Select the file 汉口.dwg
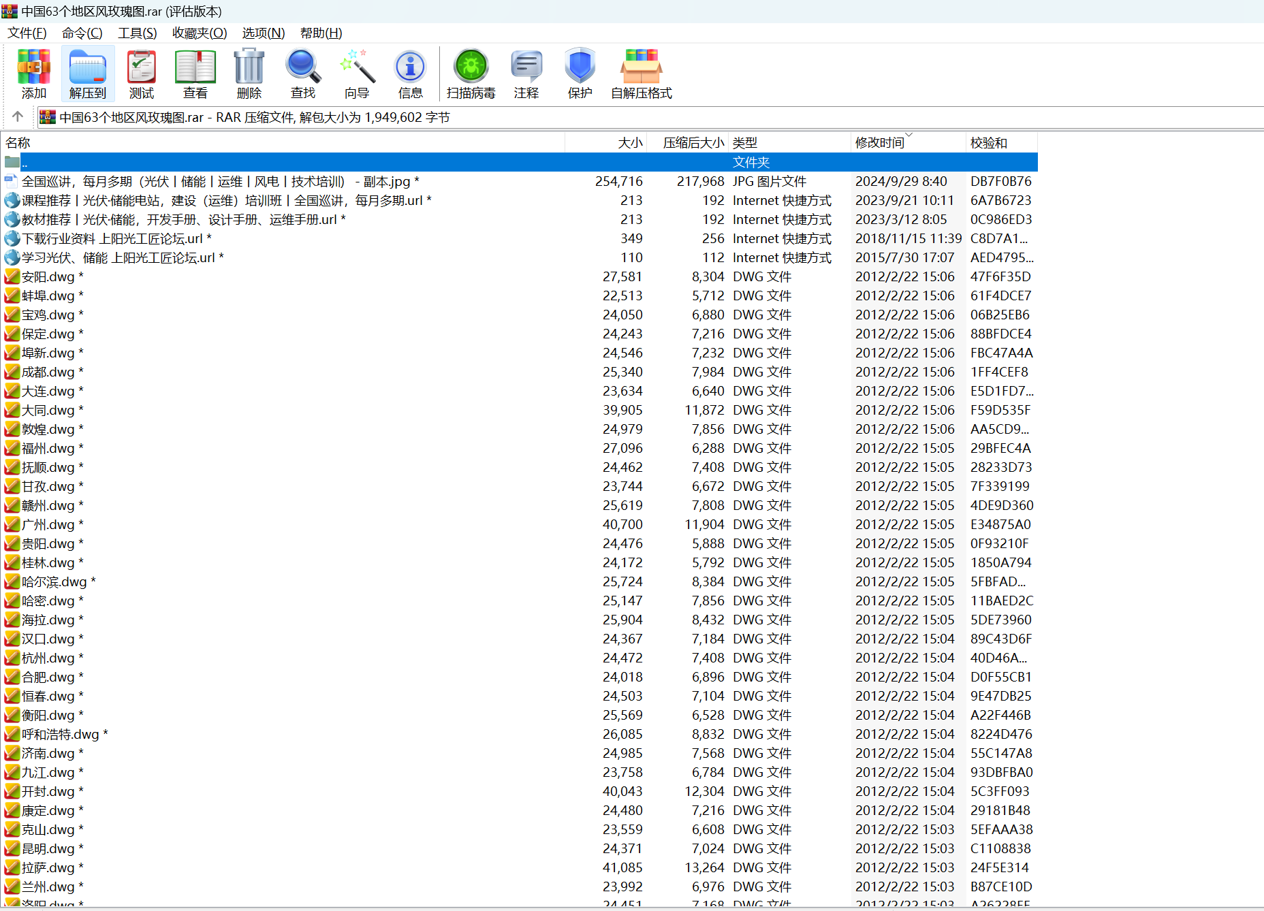Image resolution: width=1264 pixels, height=911 pixels. tap(52, 639)
